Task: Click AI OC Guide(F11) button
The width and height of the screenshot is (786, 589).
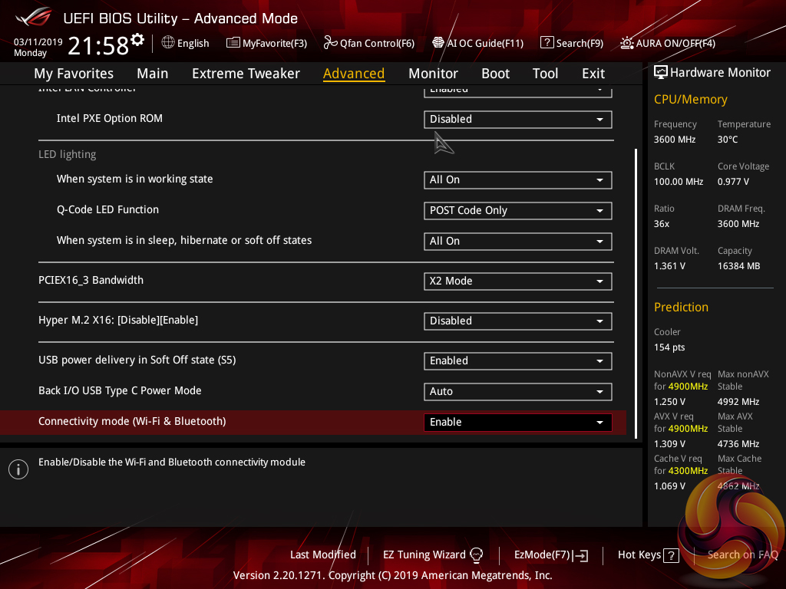Action: point(477,43)
